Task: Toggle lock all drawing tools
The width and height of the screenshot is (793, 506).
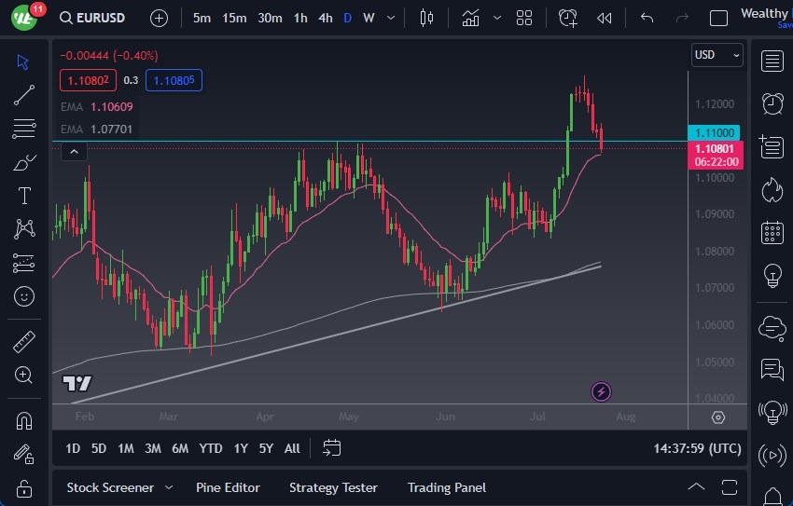Action: (24, 488)
